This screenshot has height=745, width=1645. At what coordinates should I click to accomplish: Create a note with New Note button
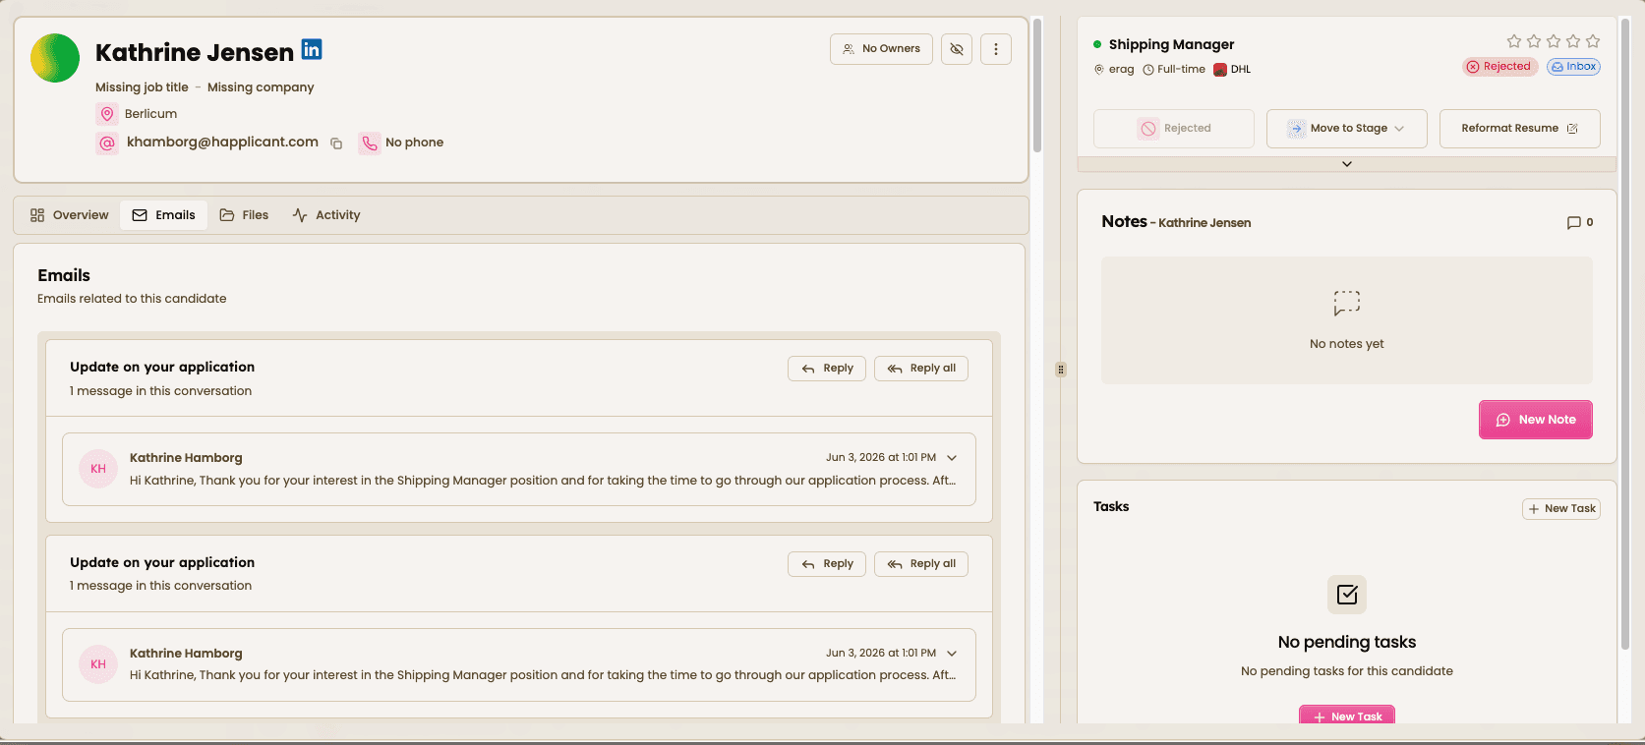[x=1536, y=420]
